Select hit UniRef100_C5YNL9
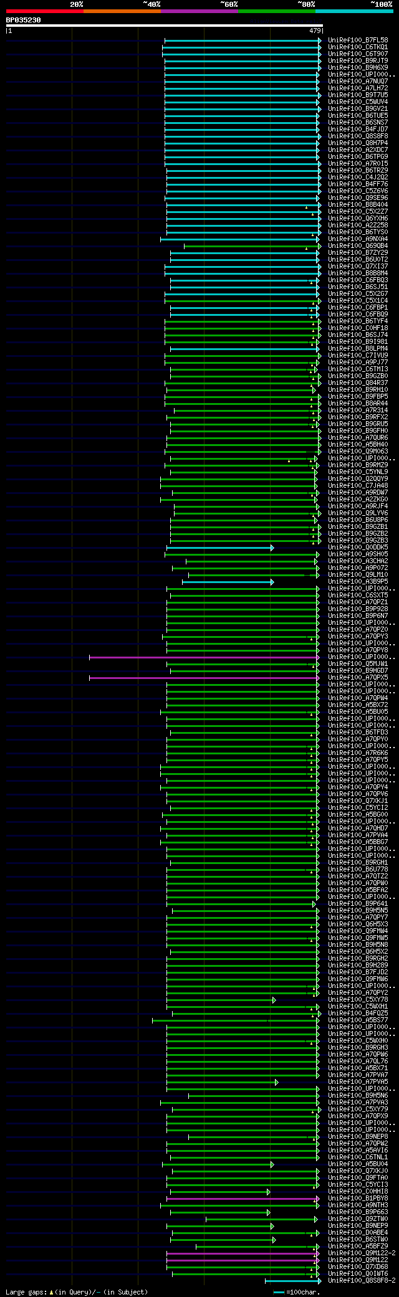This screenshot has width=399, height=1297. (x=358, y=472)
